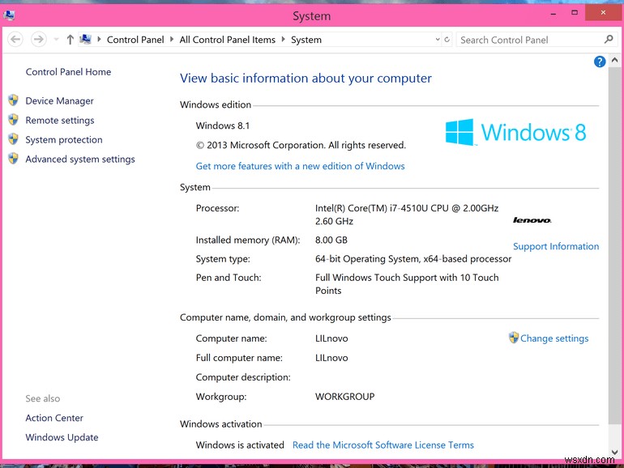Screen dimensions: 624x468
Task: Expand the chevron after Control Panel breadcrumb
Action: [172, 40]
